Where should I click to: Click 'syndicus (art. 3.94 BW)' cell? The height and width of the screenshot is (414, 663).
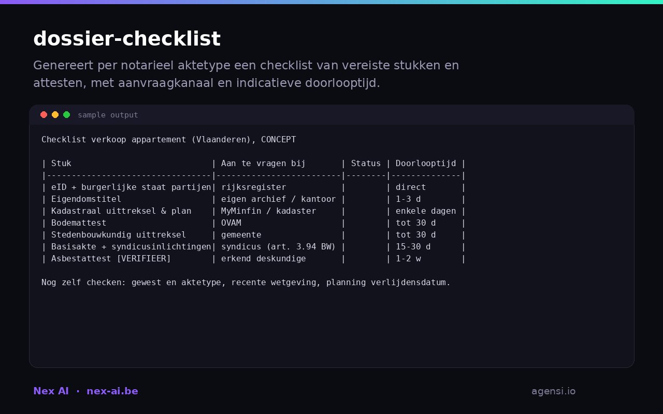pyautogui.click(x=279, y=247)
